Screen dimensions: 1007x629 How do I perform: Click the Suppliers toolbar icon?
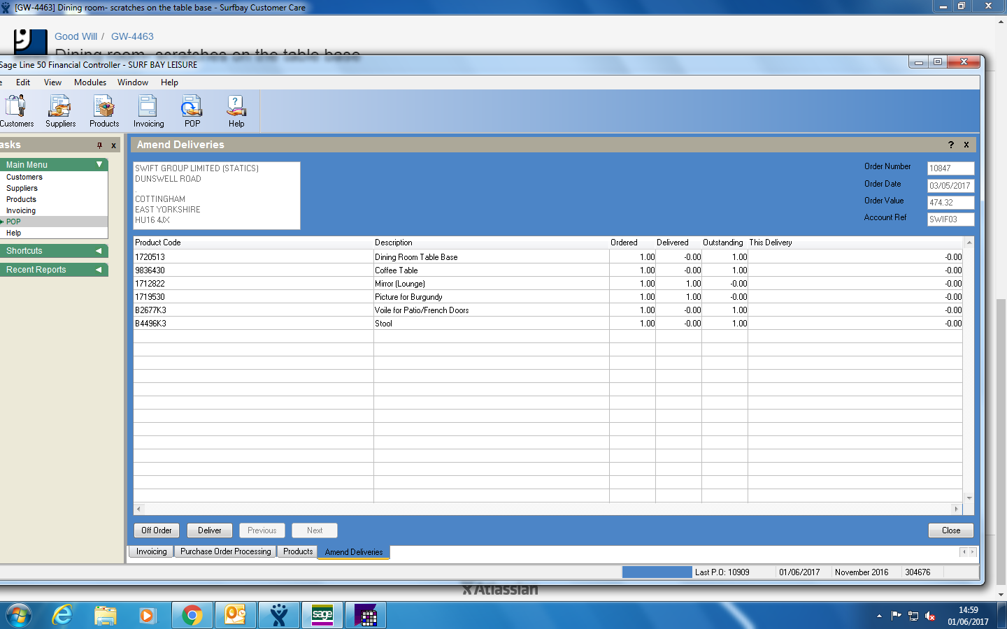click(60, 111)
